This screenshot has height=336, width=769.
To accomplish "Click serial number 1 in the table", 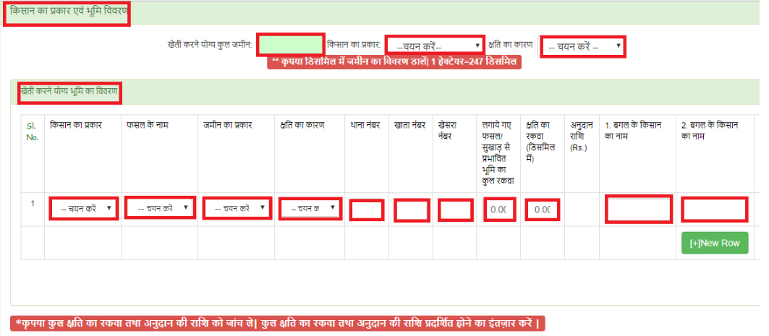I will 33,203.
